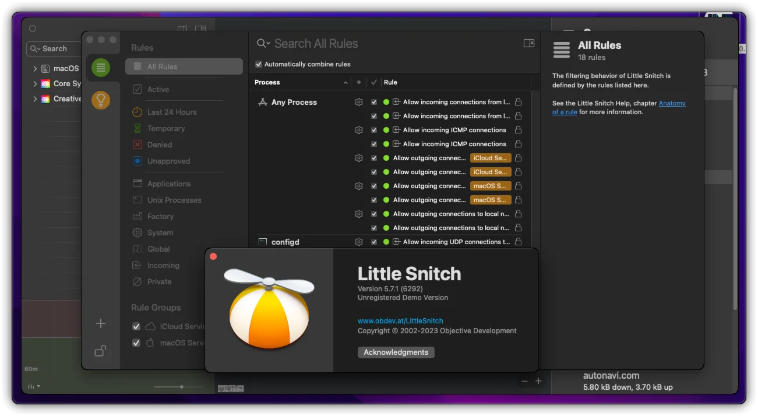Click the gear icon in configd row
The image size is (758, 416).
coord(359,242)
